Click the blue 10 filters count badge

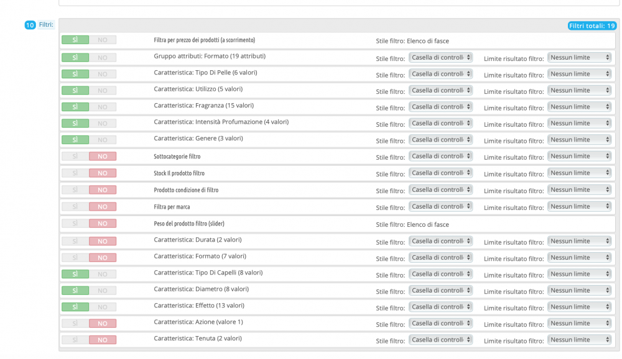30,25
